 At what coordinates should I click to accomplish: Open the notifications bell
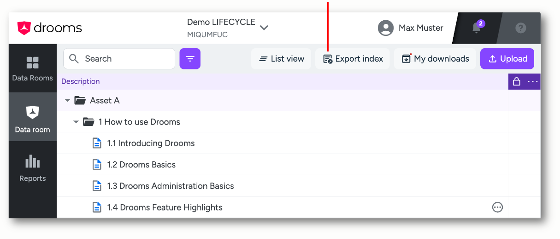coord(477,28)
